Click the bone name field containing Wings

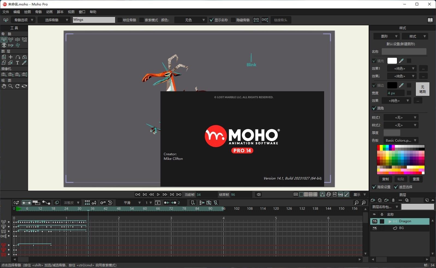tap(94, 20)
